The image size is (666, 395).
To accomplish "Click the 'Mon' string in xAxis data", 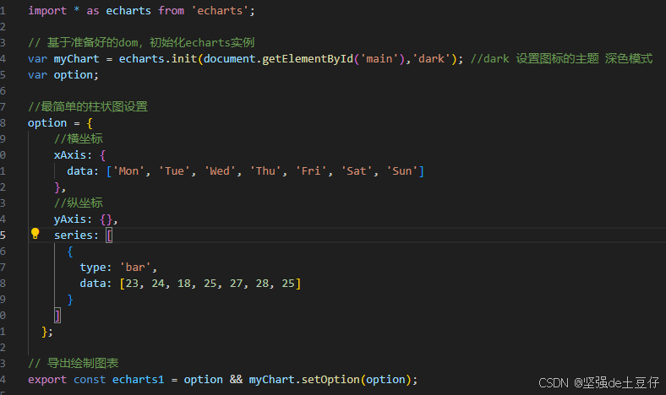I will click(x=128, y=171).
